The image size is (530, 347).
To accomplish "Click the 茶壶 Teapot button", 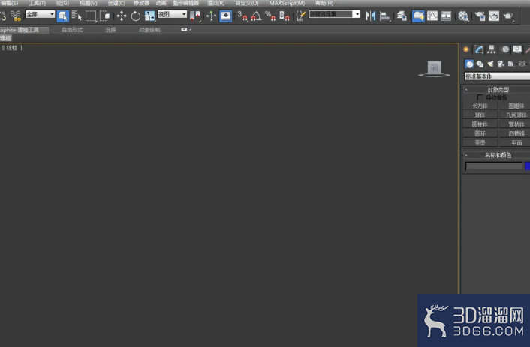I will (x=480, y=143).
